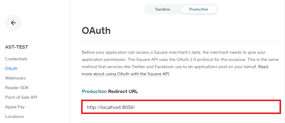Open the 'Read more about using OAuth' link
285x123 pixels.
click(126, 74)
